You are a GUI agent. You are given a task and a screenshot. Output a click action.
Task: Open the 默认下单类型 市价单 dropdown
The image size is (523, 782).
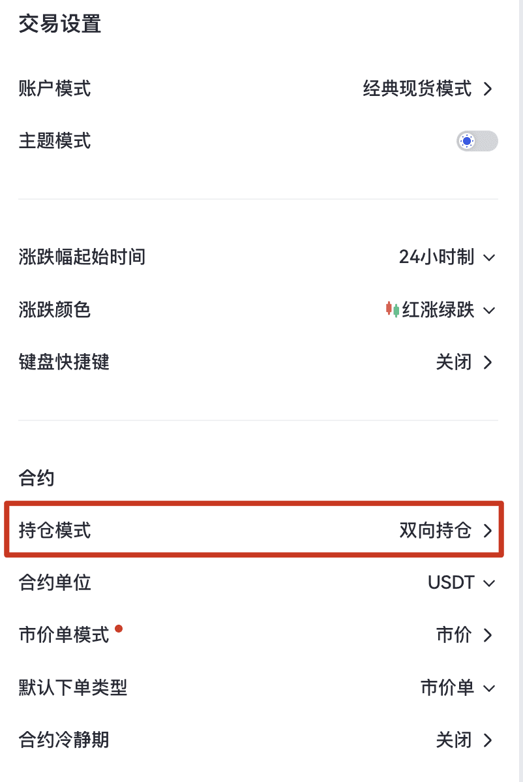coord(489,688)
